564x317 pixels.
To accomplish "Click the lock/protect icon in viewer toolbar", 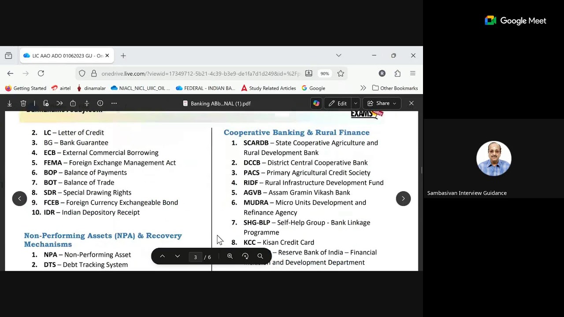I will click(x=73, y=103).
